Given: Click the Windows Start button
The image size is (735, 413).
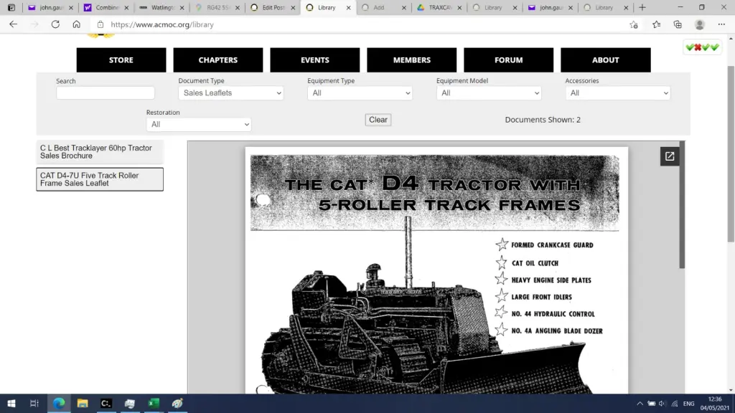Looking at the screenshot, I should (x=11, y=403).
